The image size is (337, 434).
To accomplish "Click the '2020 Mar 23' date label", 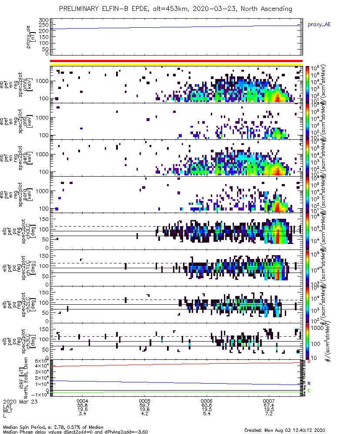I will point(20,401).
